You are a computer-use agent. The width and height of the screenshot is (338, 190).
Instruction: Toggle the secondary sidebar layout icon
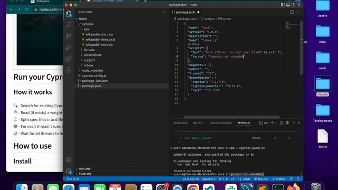tap(293, 5)
